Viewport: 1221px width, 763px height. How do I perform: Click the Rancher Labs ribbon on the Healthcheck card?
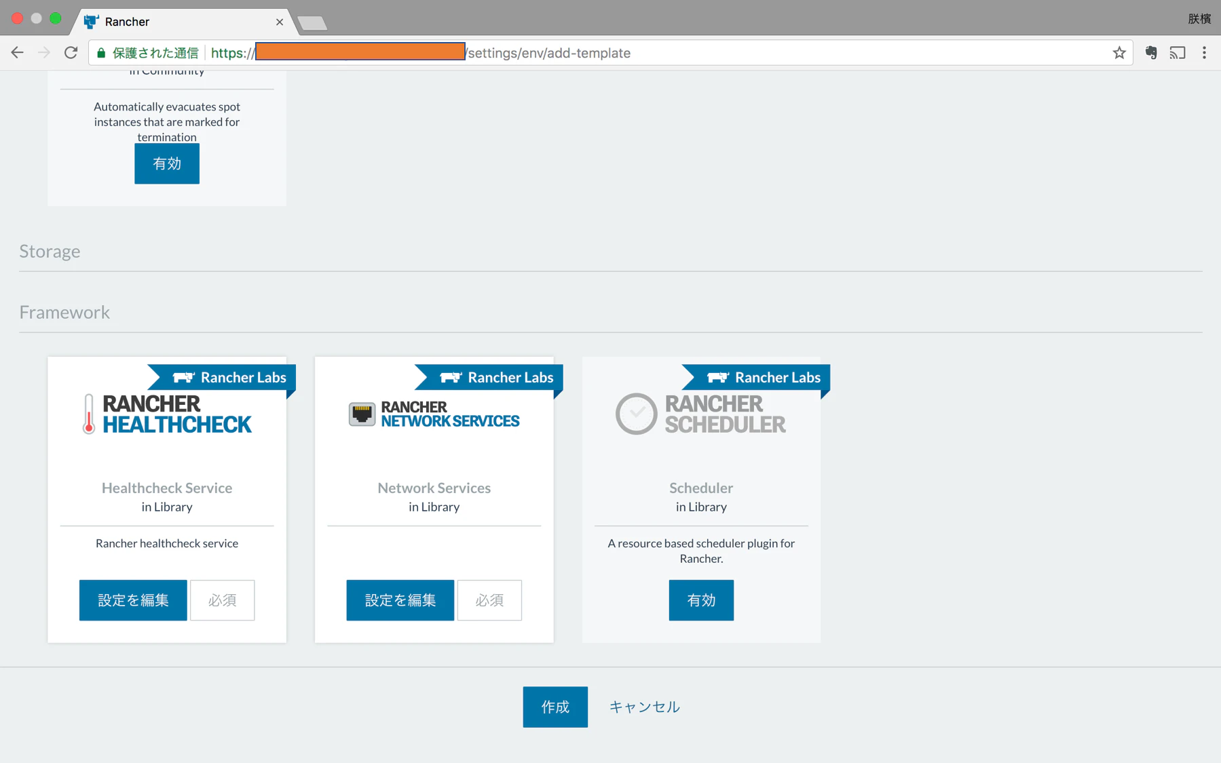tap(222, 378)
